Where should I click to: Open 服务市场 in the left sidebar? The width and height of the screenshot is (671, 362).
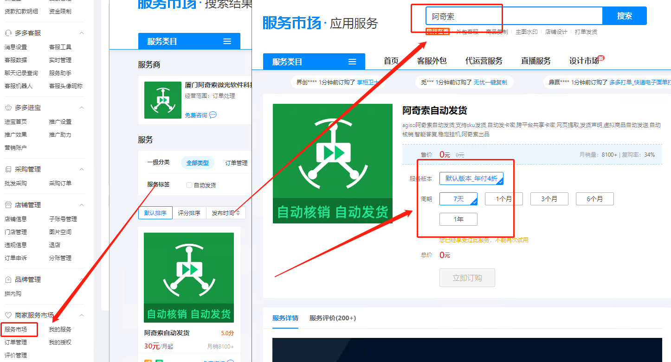[16, 330]
